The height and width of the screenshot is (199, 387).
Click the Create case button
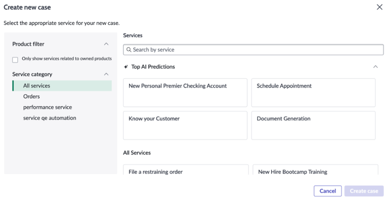click(x=364, y=191)
